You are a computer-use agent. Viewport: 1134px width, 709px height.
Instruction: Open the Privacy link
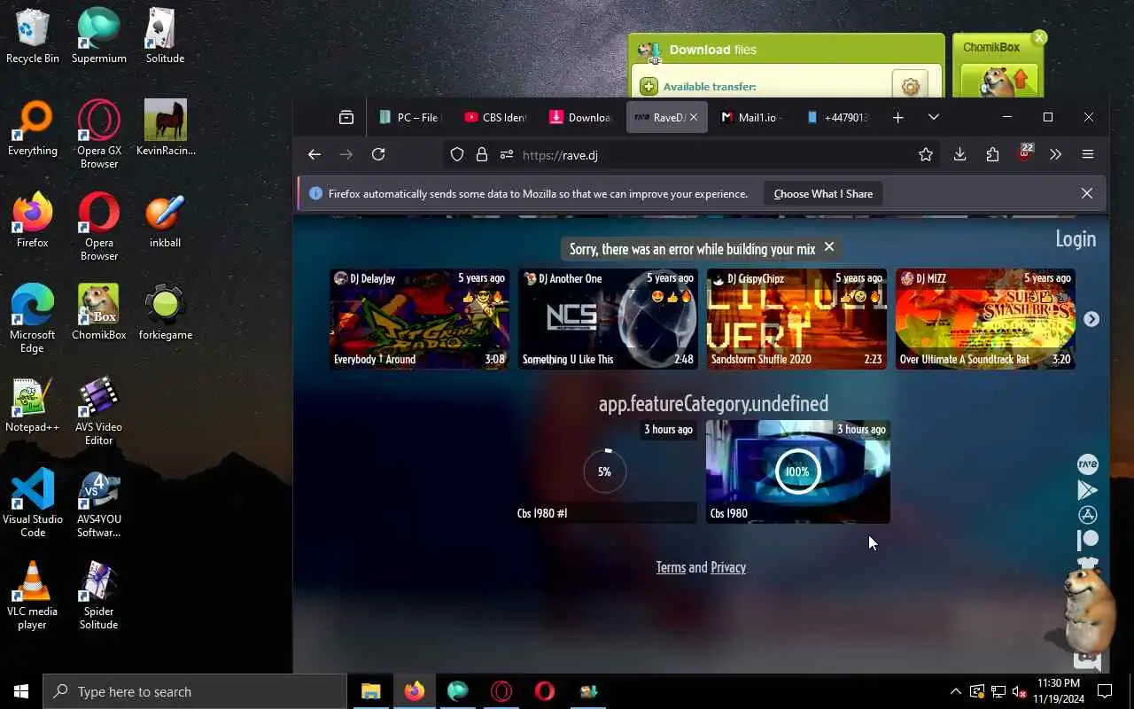[x=728, y=567]
